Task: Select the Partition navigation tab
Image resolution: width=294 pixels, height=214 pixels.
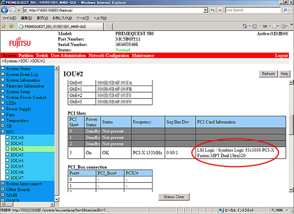Action: tap(26, 55)
